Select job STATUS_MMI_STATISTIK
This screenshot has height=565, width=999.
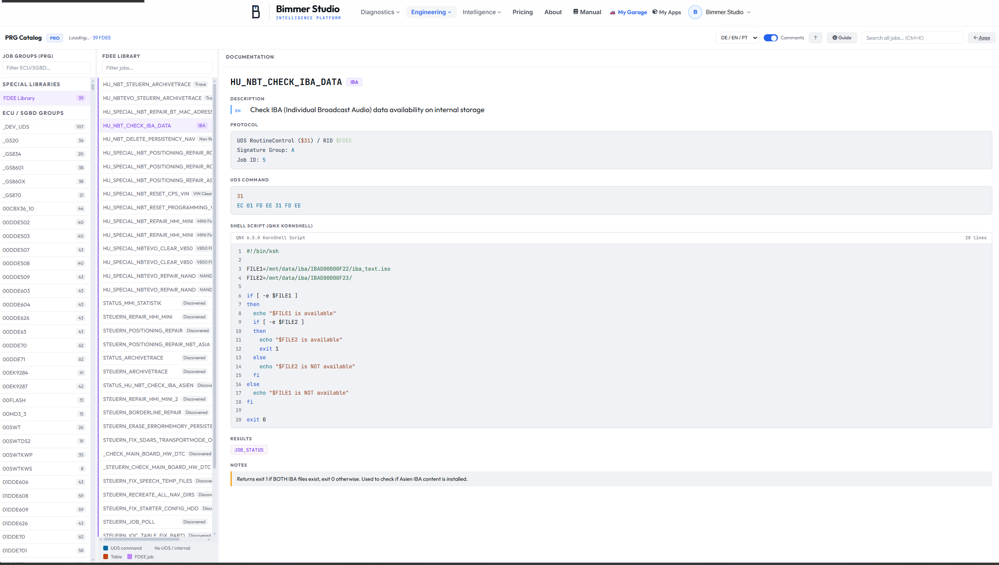pos(156,303)
